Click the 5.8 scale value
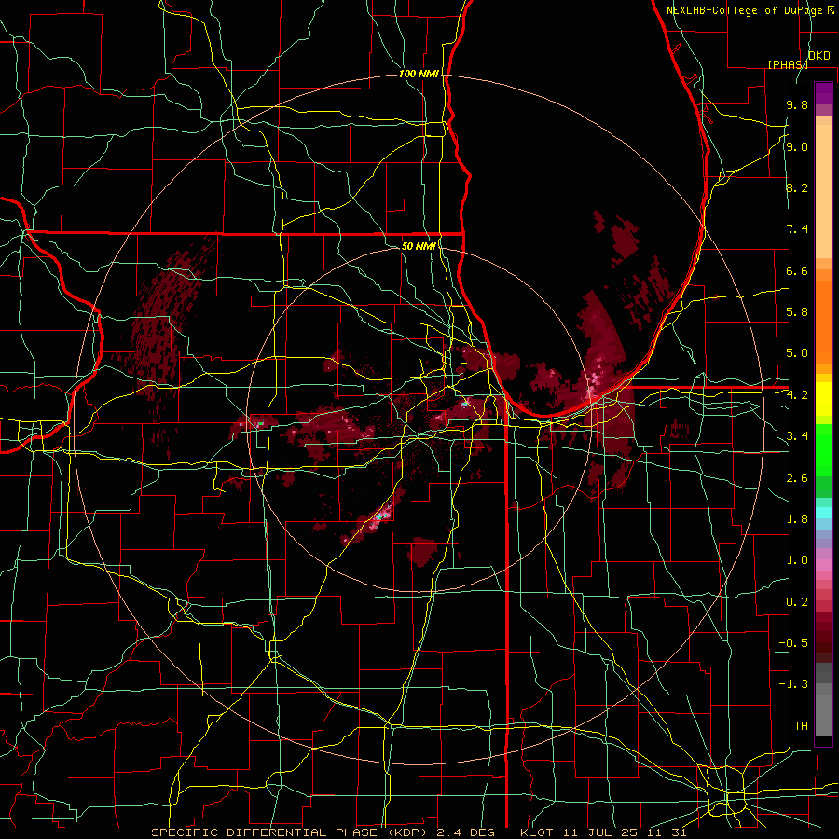 coord(797,312)
